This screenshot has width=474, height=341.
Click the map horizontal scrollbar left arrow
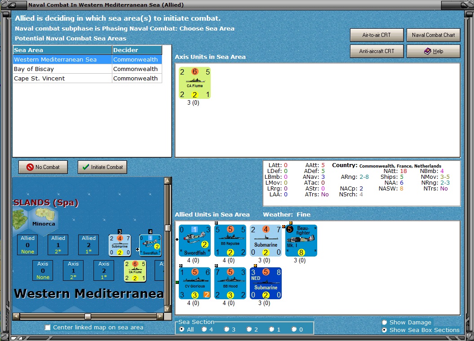pyautogui.click(x=16, y=316)
